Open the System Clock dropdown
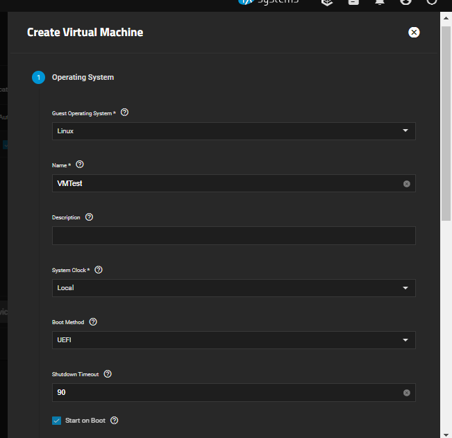The width and height of the screenshot is (452, 438). (234, 288)
